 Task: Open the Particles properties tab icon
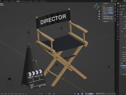click(118, 27)
